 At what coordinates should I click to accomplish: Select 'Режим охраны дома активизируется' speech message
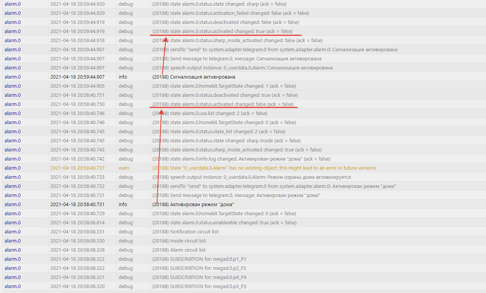[x=252, y=177]
